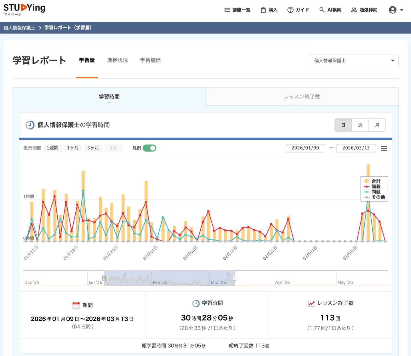The image size is (411, 356).
Task: Click right handle of chart range navigator
Action: (x=235, y=278)
